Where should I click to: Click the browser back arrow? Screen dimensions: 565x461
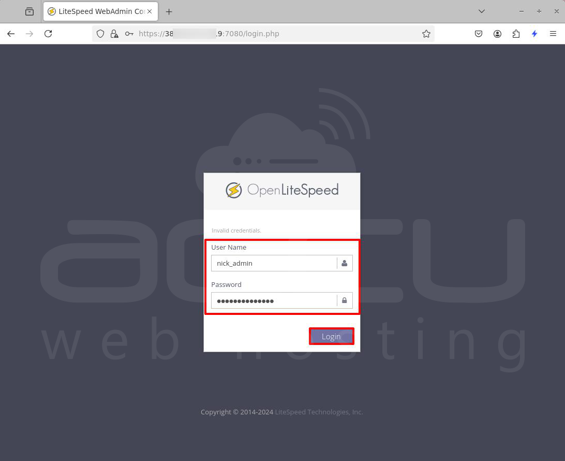tap(11, 34)
